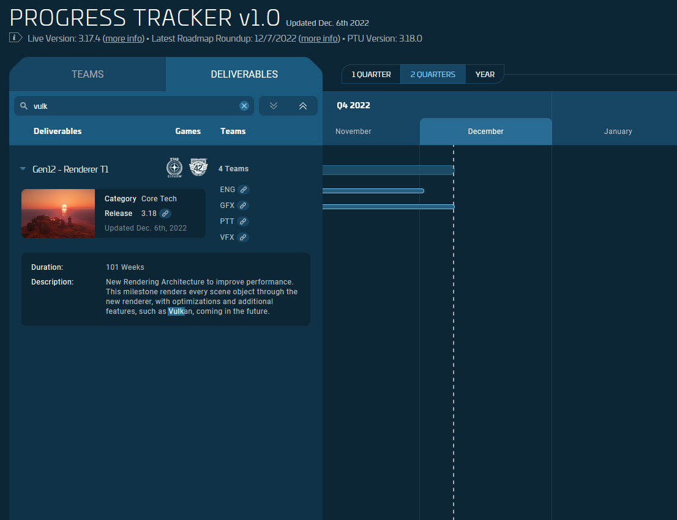Open the PTT team link icon

[x=243, y=221]
